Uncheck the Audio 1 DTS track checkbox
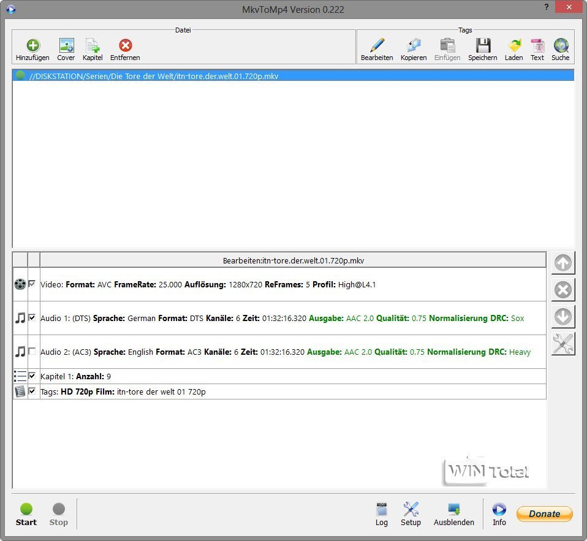The image size is (587, 541). pos(32,318)
